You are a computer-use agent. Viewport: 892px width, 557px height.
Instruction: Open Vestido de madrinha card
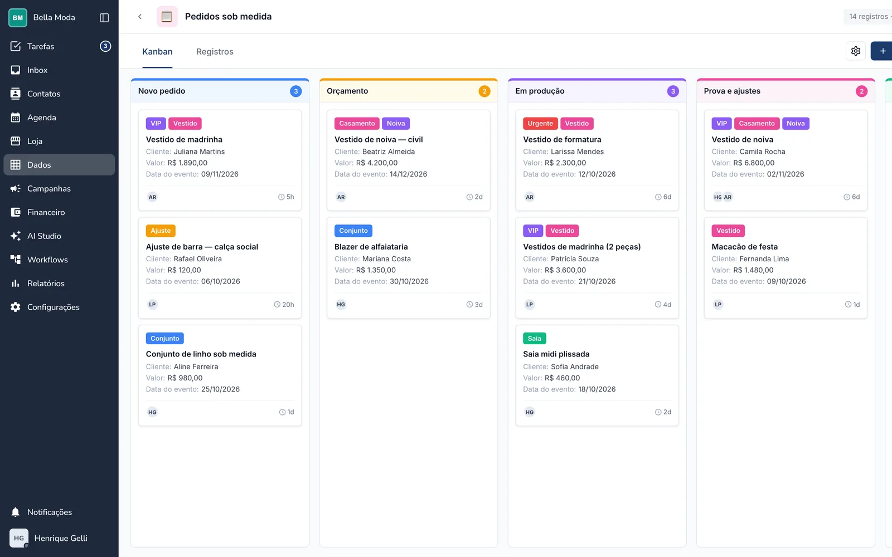click(x=220, y=160)
